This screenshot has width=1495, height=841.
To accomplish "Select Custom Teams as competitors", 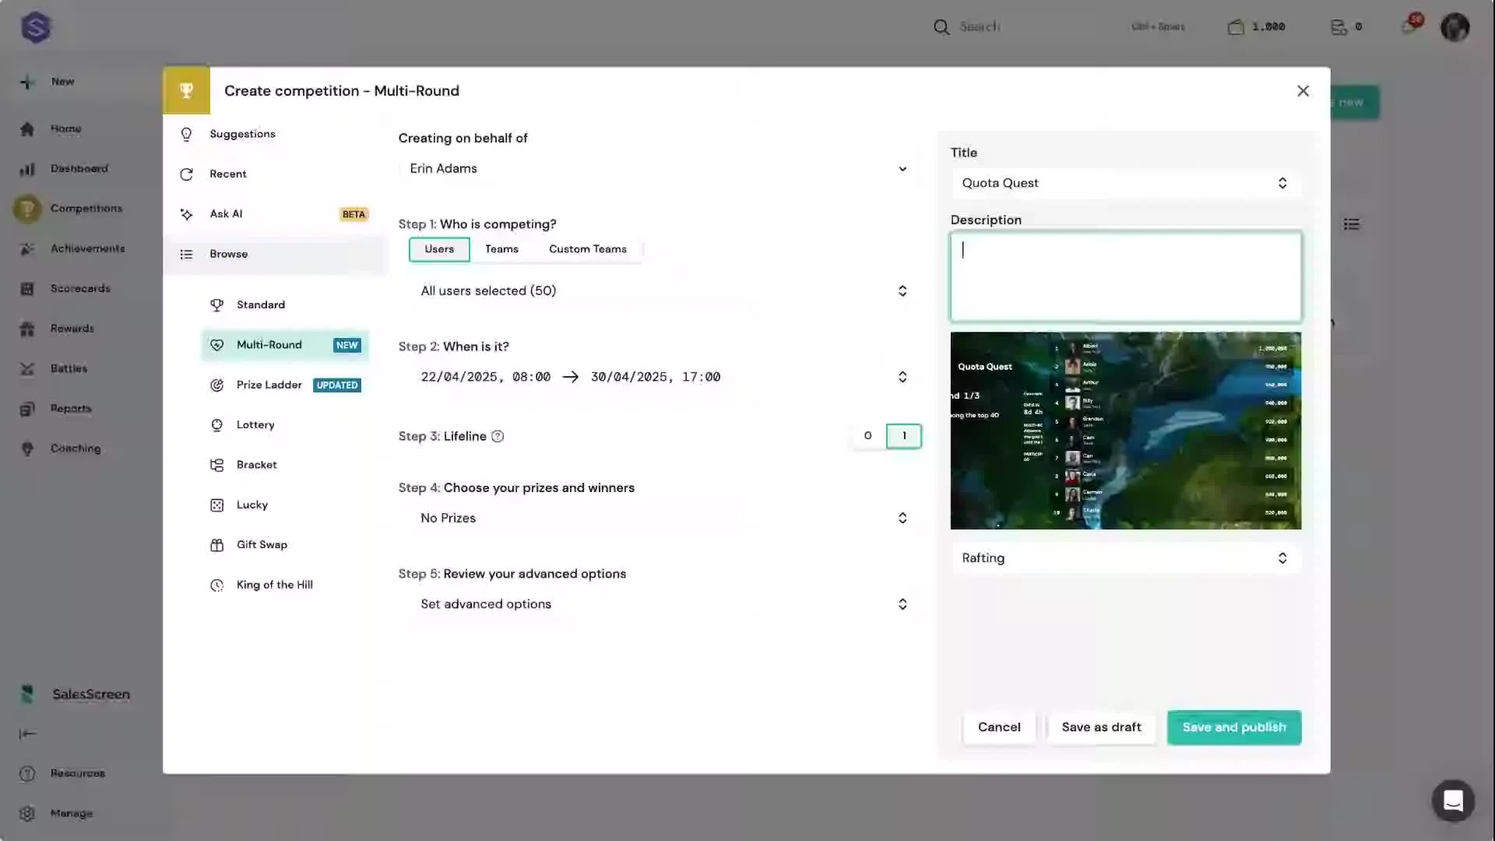I will point(587,249).
